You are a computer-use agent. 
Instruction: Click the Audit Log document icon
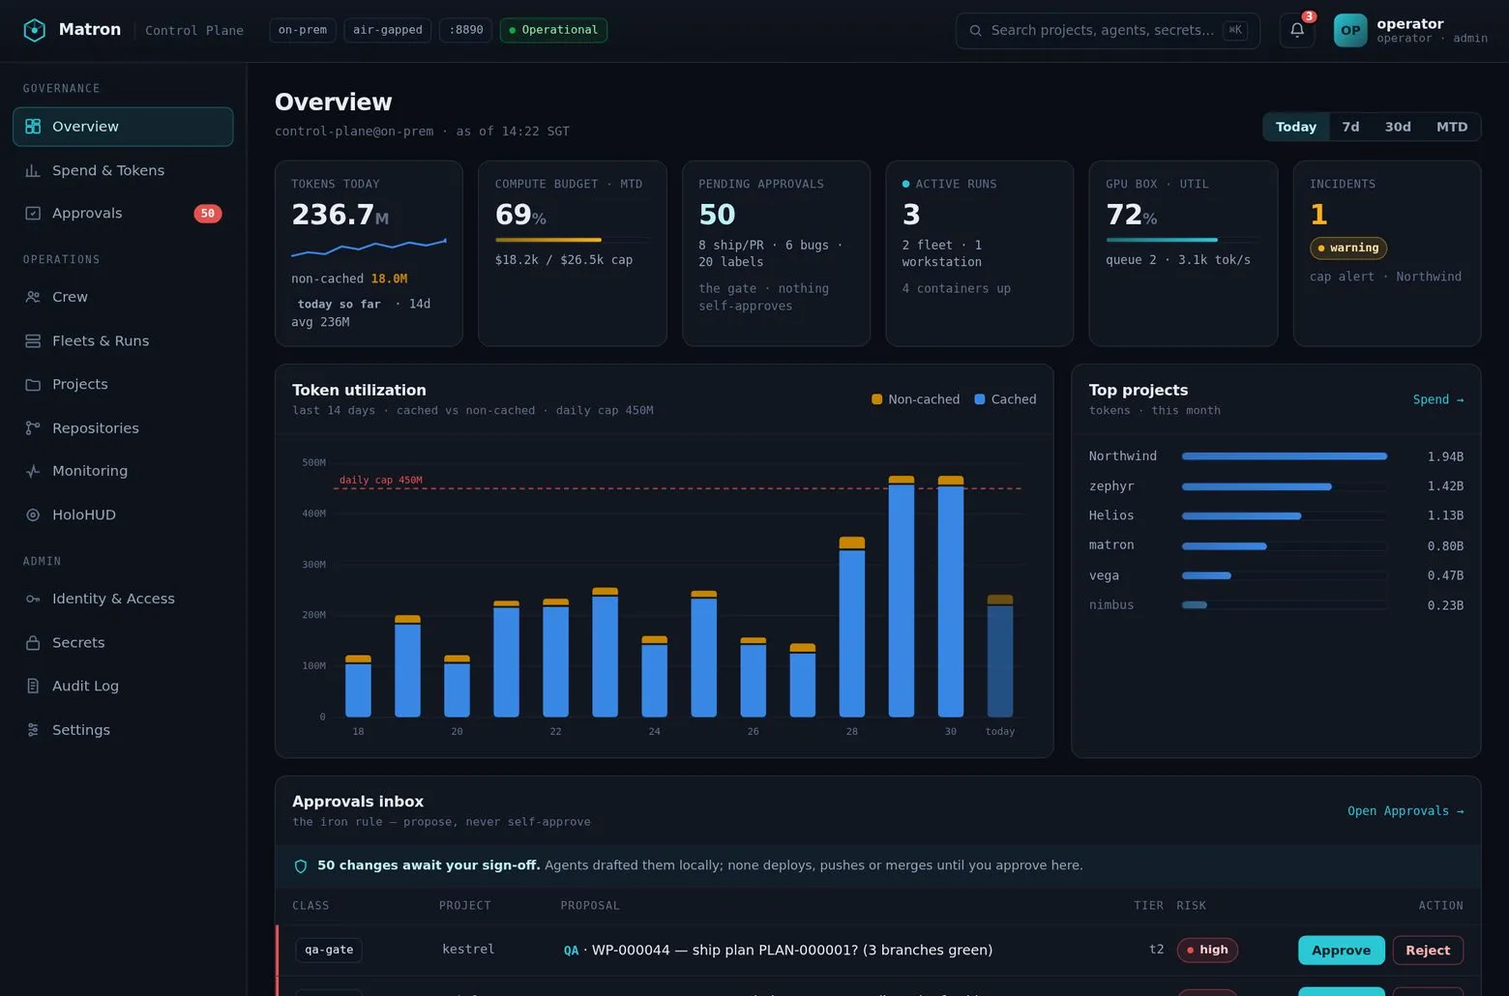pyautogui.click(x=33, y=686)
